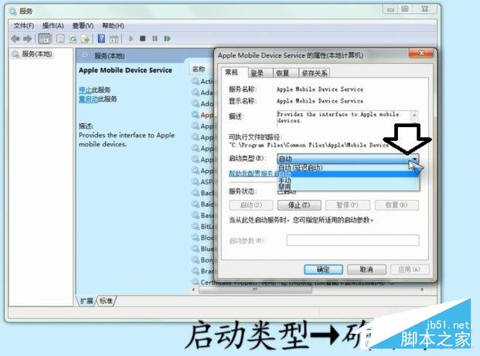Select the Bac service row icon
Screen dimensions: 480x356
click(195, 193)
